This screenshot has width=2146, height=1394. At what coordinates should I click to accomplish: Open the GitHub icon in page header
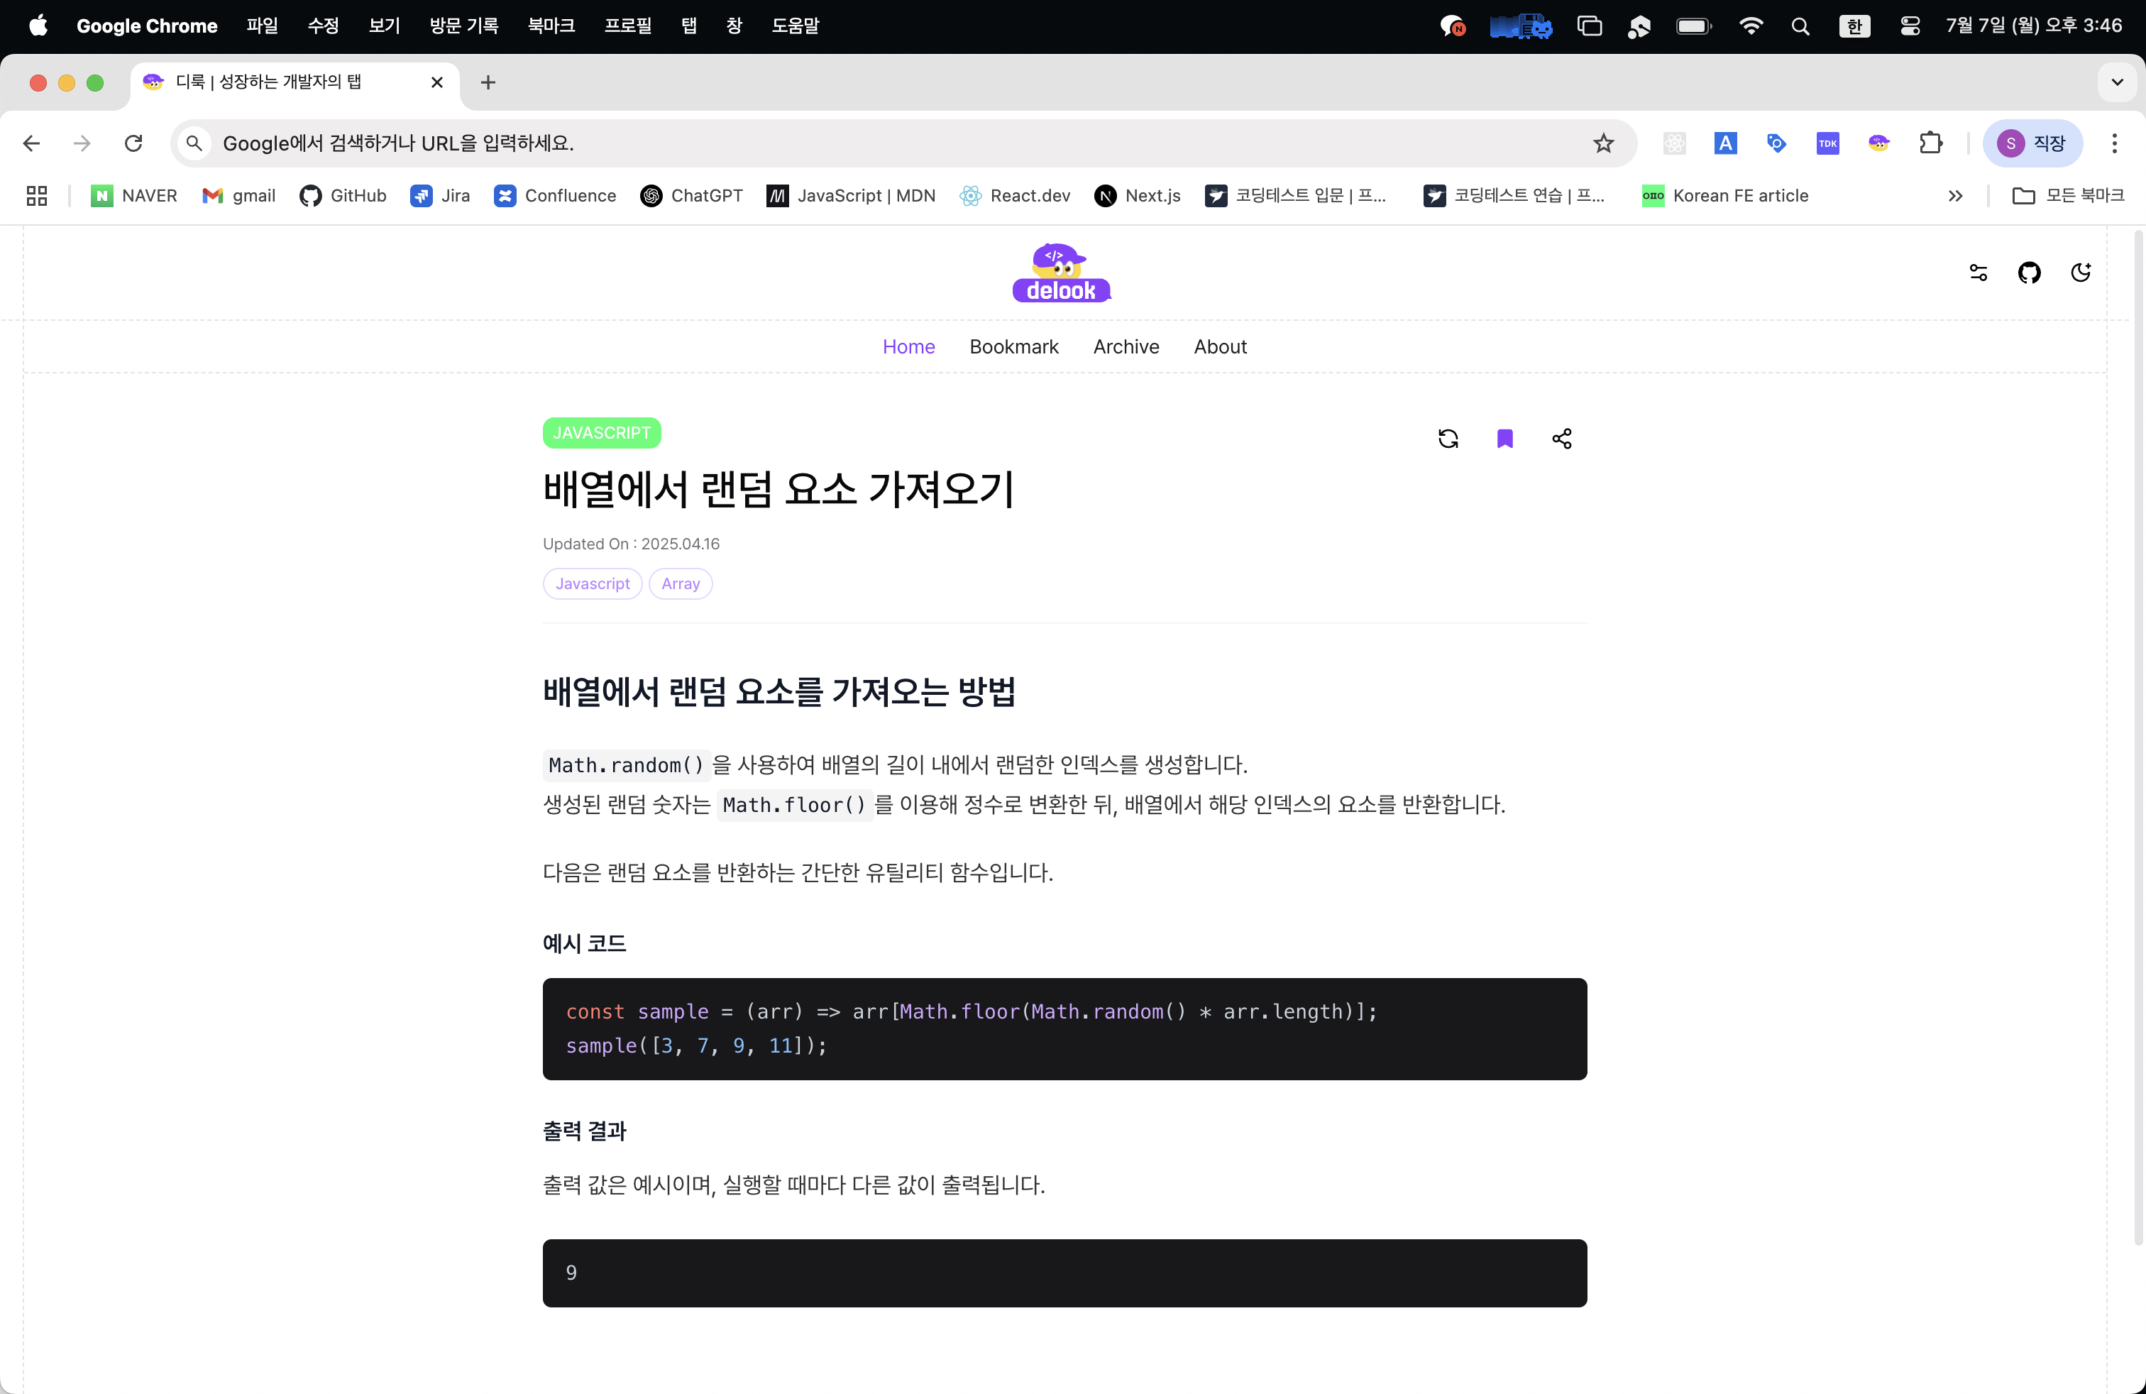(2029, 273)
